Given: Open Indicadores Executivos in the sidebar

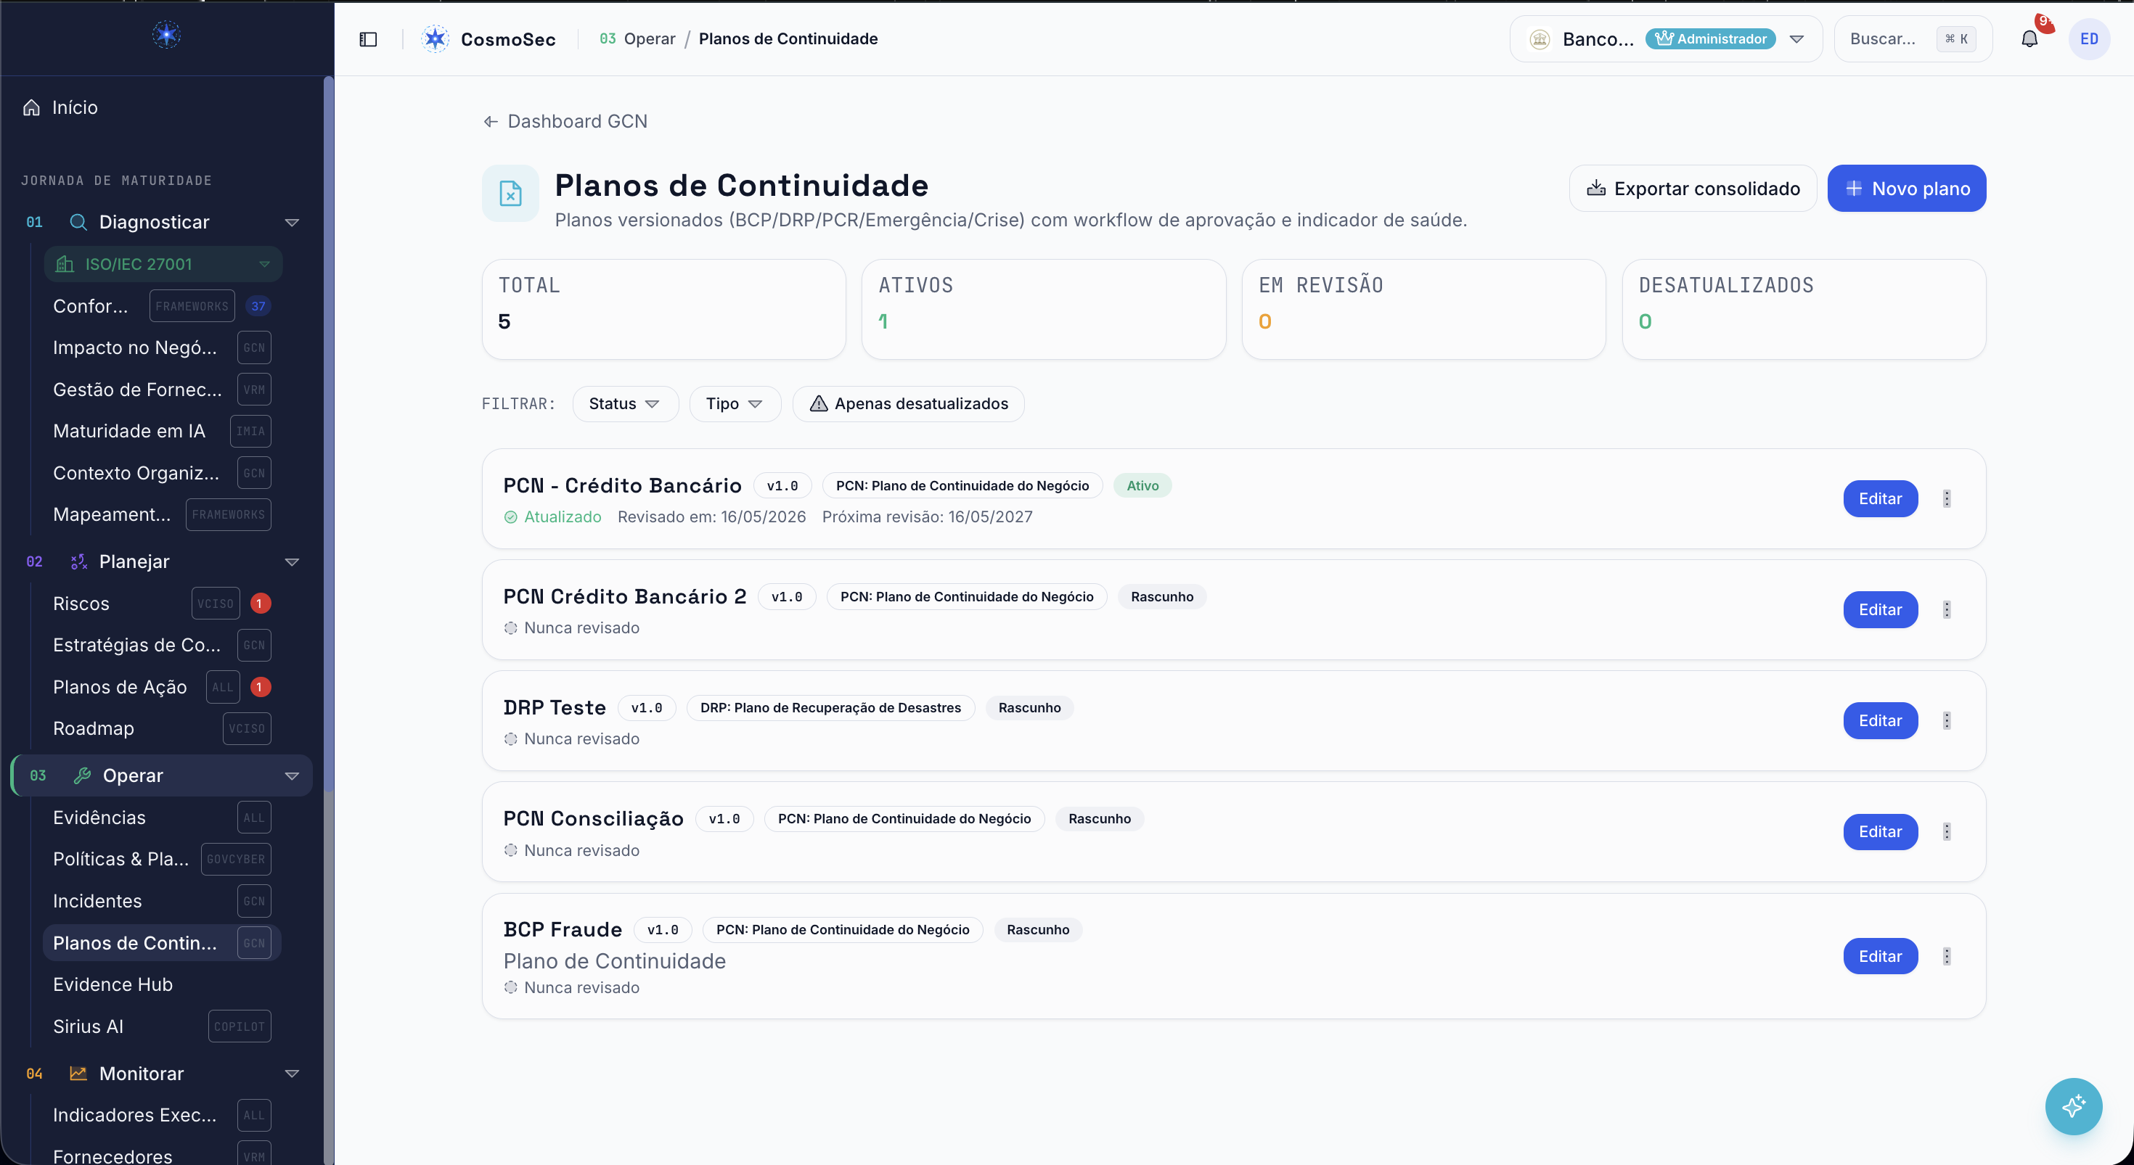Looking at the screenshot, I should [x=162, y=1114].
